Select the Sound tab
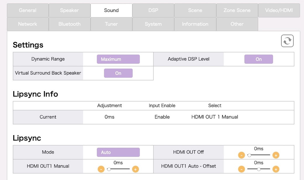The image size is (304, 180). pos(111,10)
